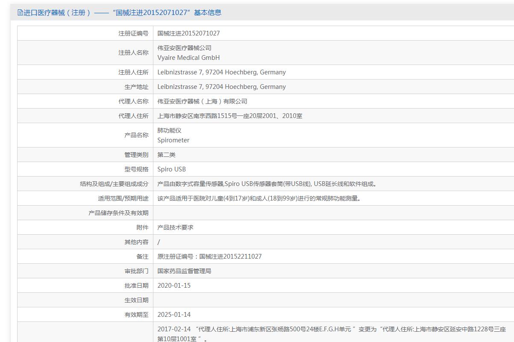Select approval date 2020-01-15
Screen dimensions: 514x342
(174, 286)
